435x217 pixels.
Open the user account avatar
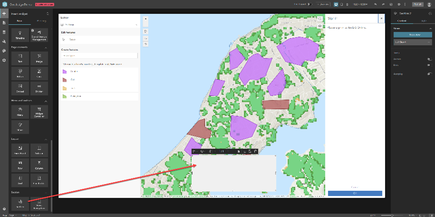(429, 4)
